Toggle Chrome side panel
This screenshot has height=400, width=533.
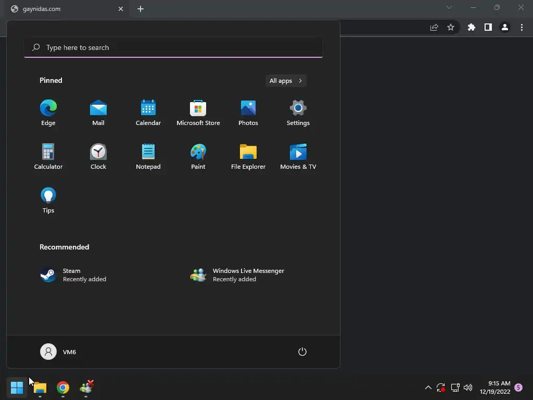coord(488,27)
